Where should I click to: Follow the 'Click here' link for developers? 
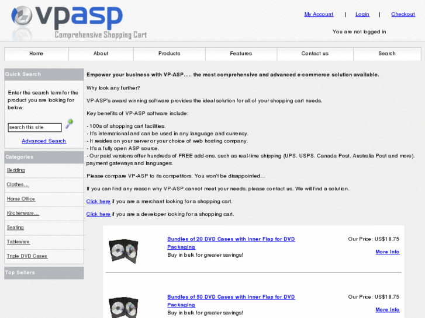(x=98, y=214)
